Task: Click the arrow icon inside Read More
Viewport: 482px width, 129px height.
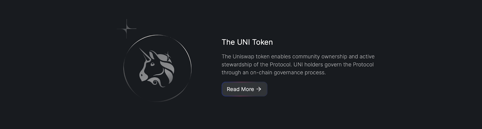Action: (259, 89)
